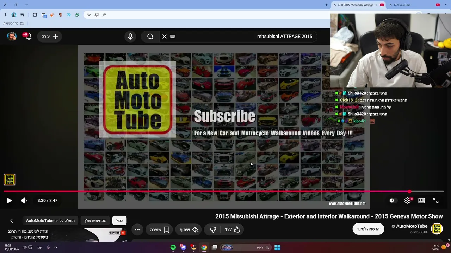
Task: Share the video via שיתוף button
Action: [x=189, y=229]
